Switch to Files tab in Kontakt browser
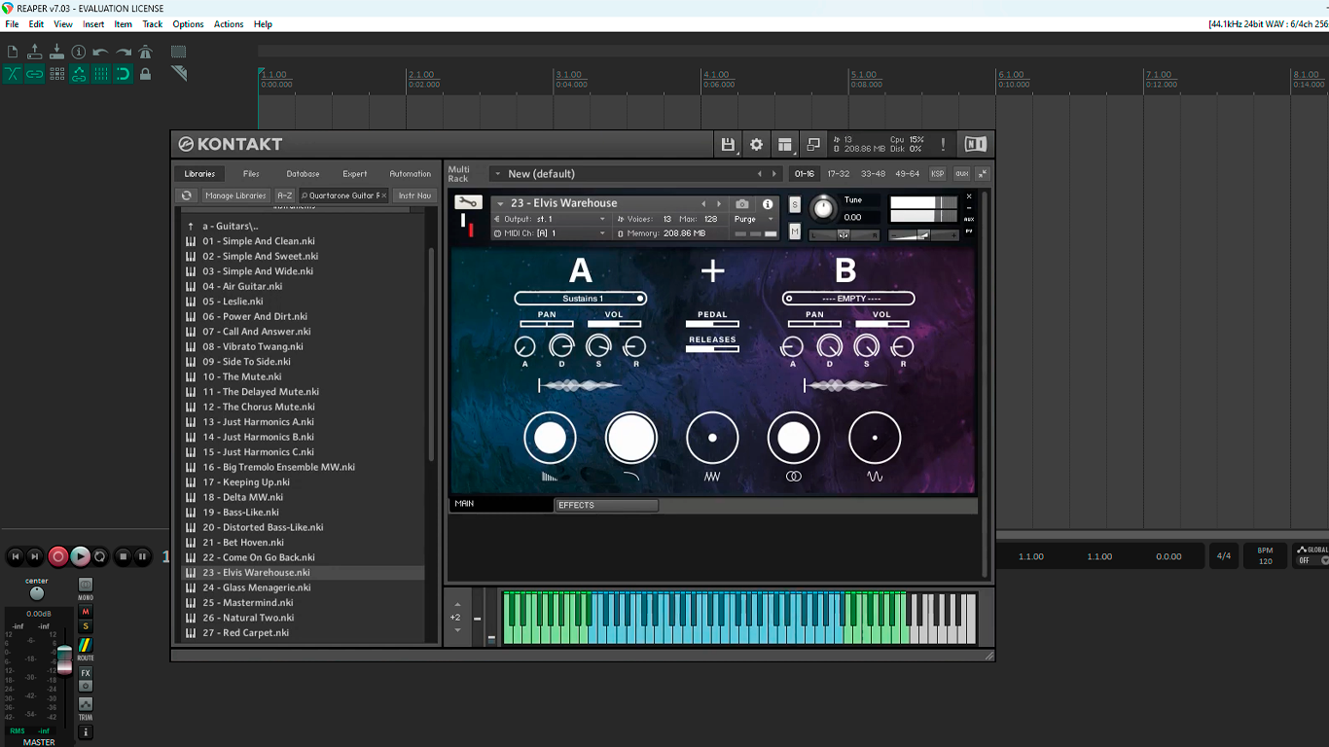This screenshot has height=747, width=1329. [x=251, y=174]
